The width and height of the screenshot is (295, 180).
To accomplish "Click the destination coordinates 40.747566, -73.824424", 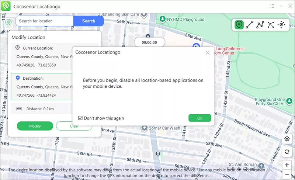I will click(x=36, y=95).
